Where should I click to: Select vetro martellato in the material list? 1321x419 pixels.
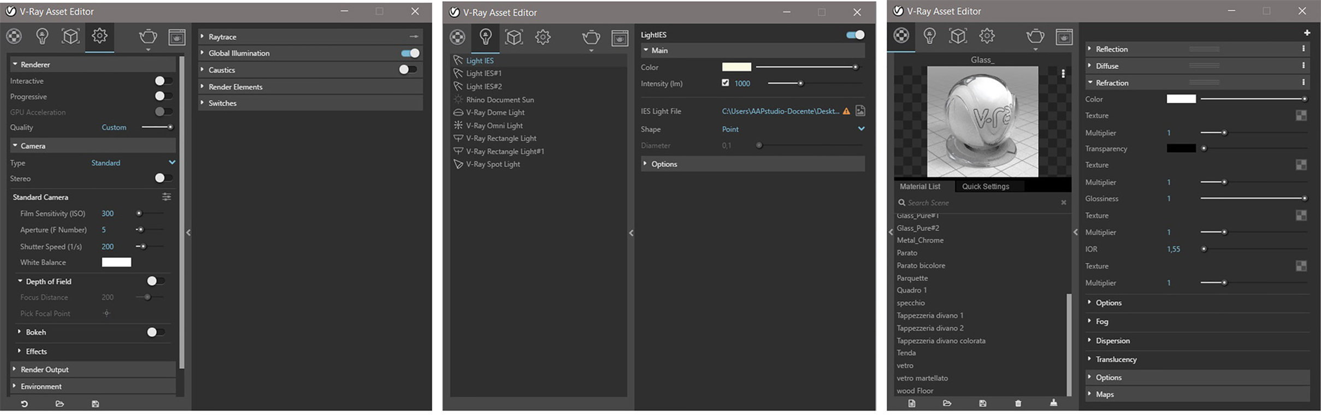[x=922, y=378]
